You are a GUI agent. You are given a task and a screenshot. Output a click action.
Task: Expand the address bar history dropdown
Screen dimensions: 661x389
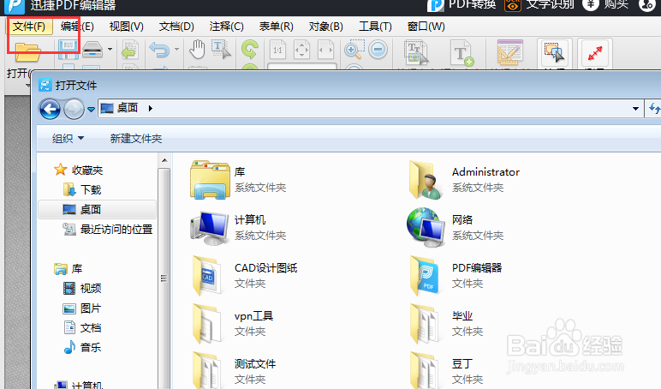[635, 109]
